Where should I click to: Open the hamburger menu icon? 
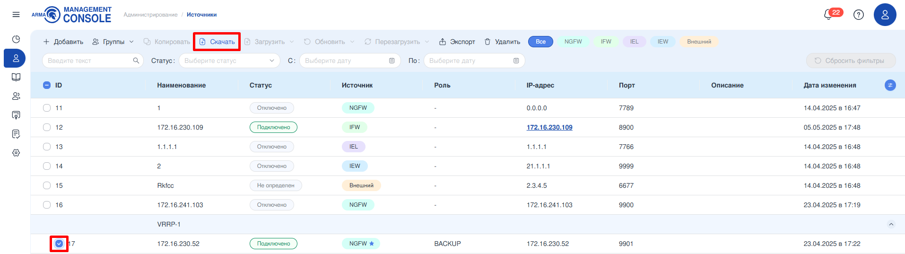pyautogui.click(x=16, y=15)
